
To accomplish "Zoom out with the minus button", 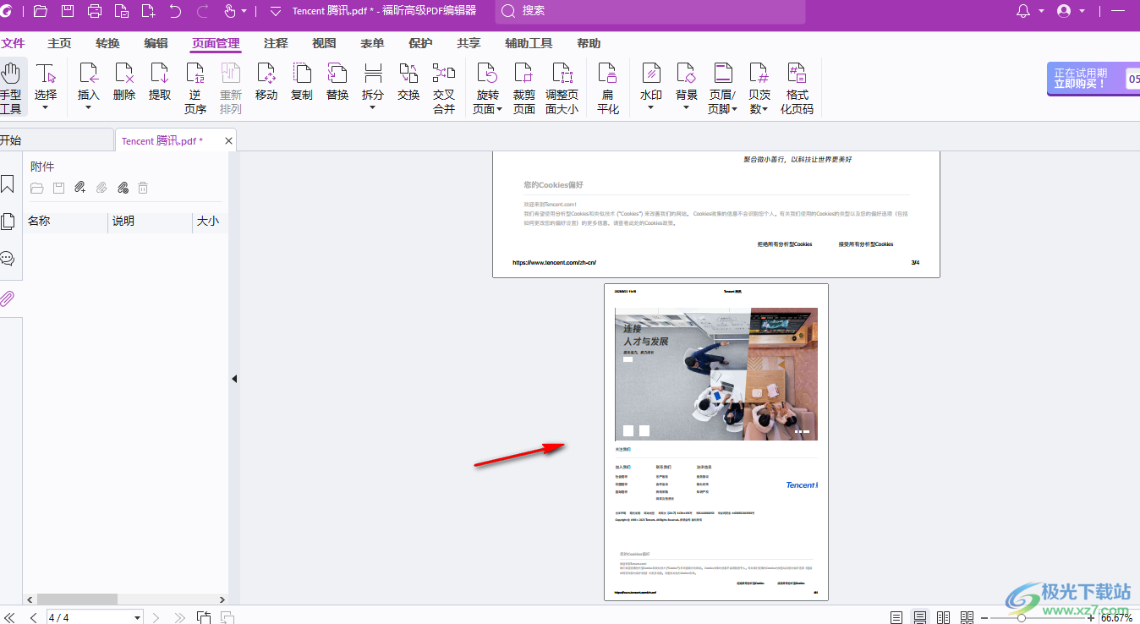I will (x=984, y=618).
